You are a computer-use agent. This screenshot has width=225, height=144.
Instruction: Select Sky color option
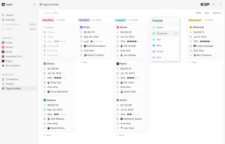point(165,39)
